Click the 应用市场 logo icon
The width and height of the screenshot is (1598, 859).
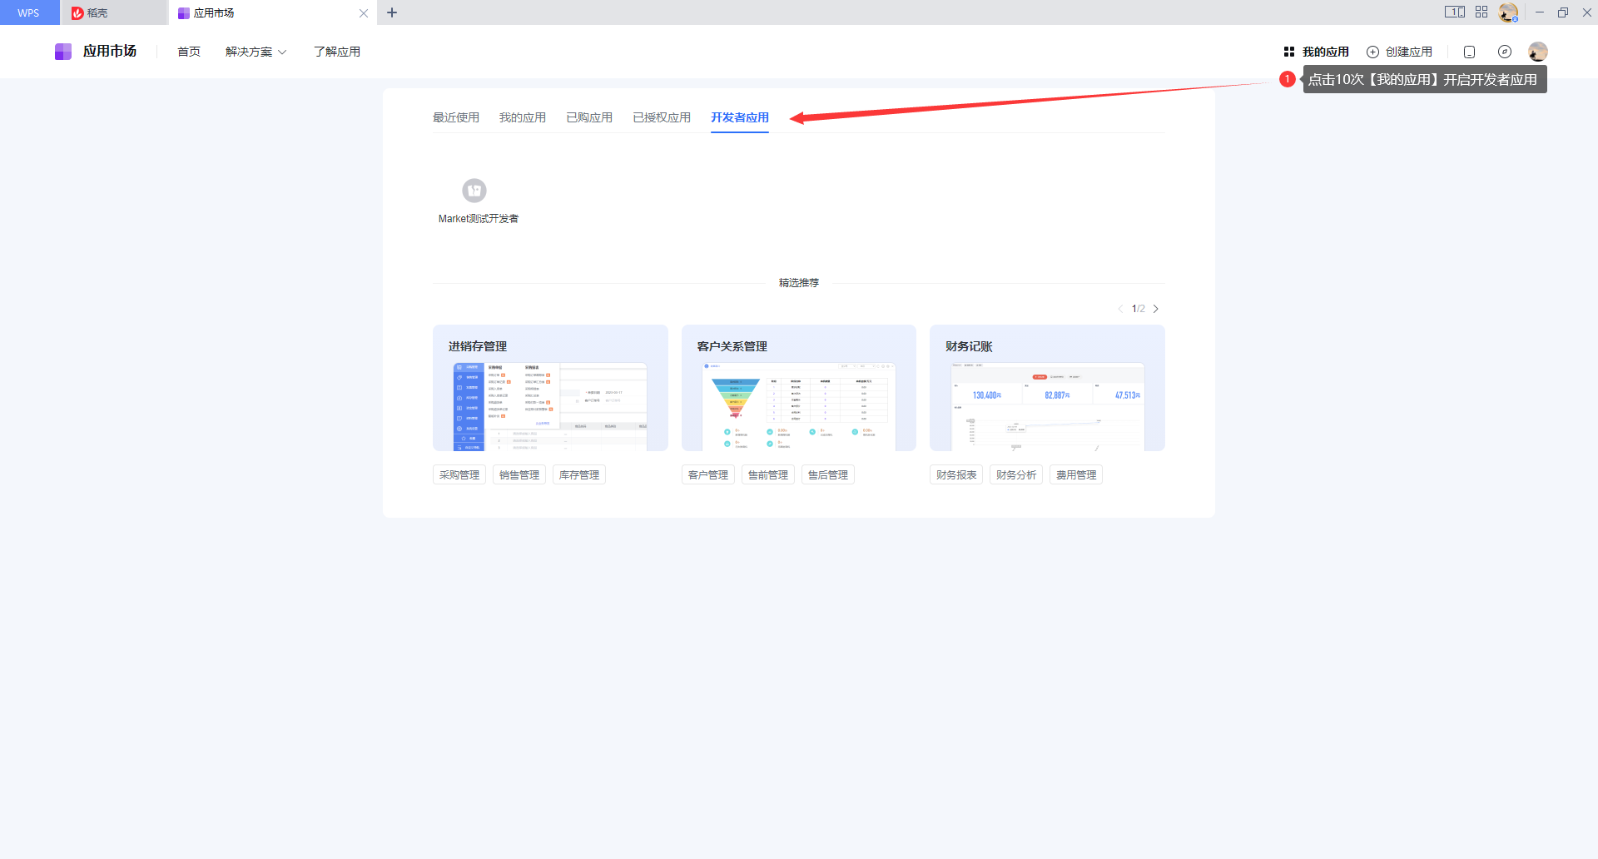(x=63, y=52)
